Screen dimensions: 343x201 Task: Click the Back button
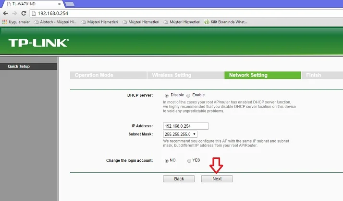pos(179,179)
